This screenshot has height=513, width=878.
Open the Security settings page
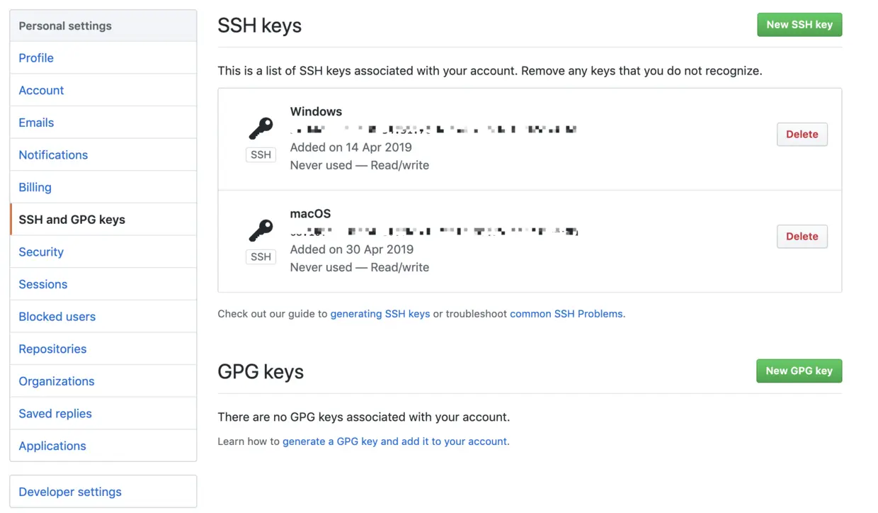pyautogui.click(x=40, y=252)
